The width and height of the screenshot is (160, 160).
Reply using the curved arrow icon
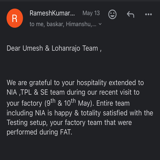(131, 14)
